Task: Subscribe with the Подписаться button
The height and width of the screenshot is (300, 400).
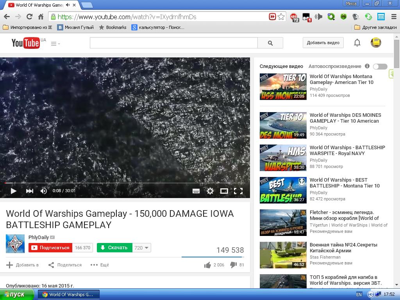Action: tap(50, 248)
